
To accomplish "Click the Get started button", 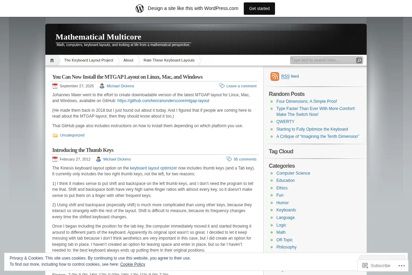I will coord(259,9).
